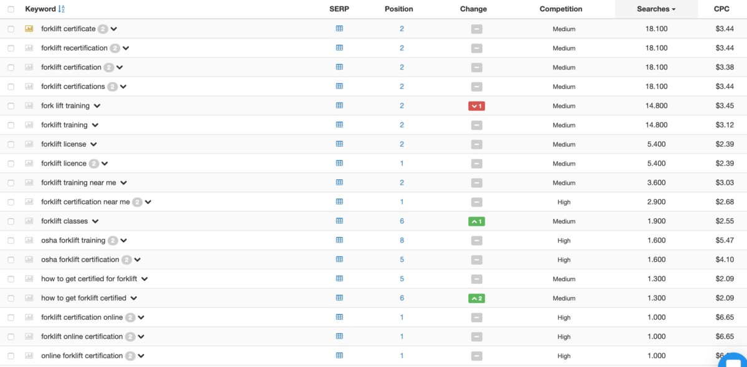Sort by the Searches column header
Screen dimensions: 747x367
(656, 9)
